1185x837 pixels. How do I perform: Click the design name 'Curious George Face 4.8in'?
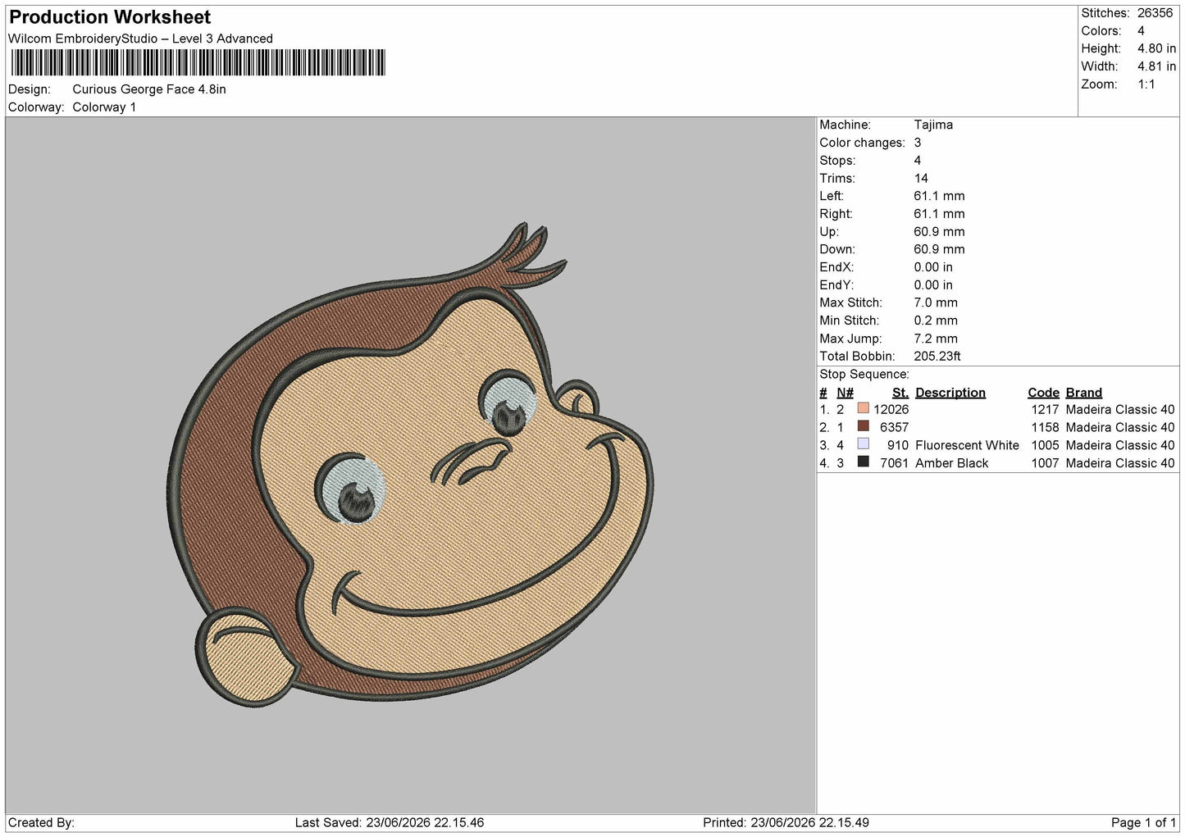point(149,89)
